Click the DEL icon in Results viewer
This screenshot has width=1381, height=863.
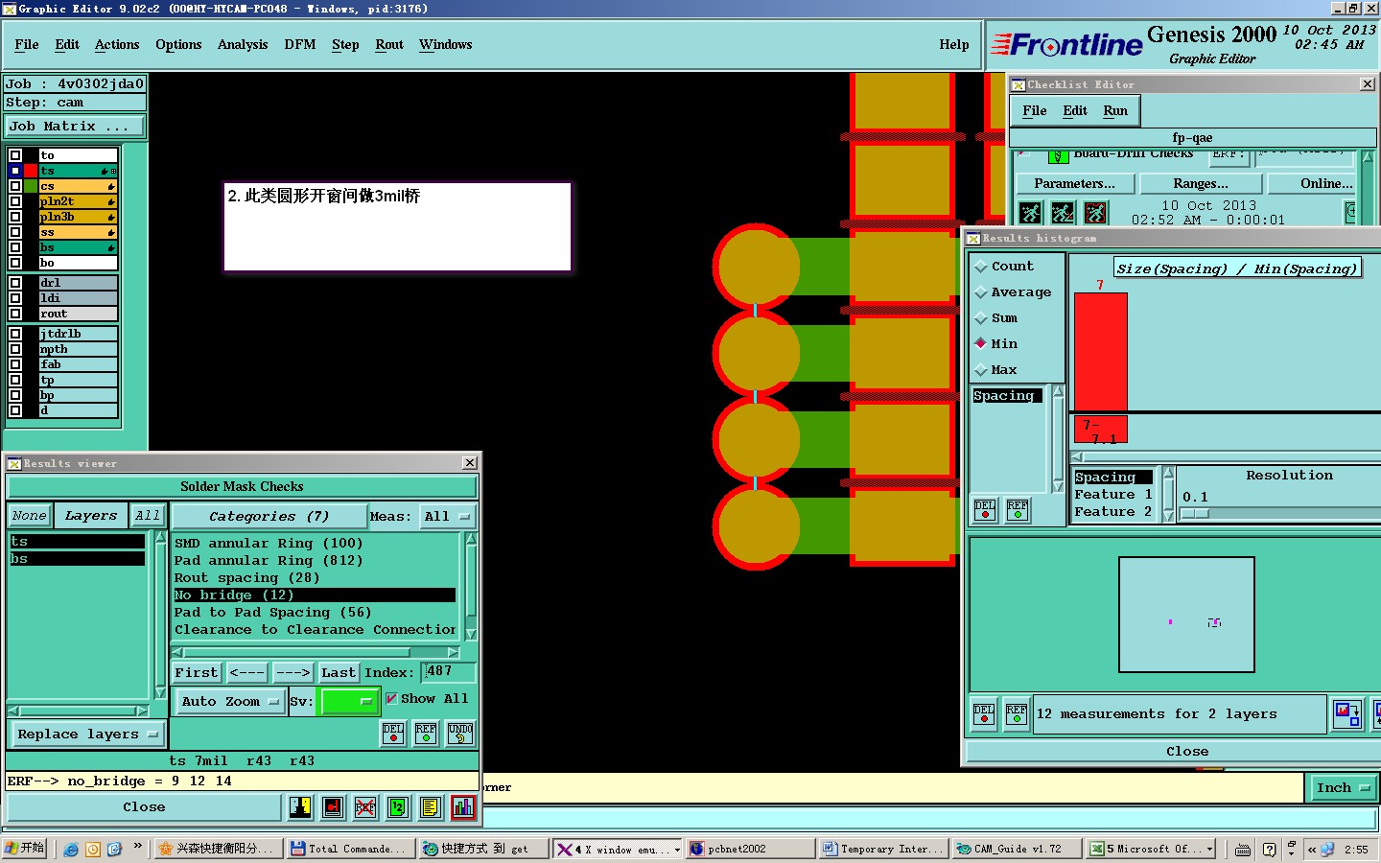point(393,734)
